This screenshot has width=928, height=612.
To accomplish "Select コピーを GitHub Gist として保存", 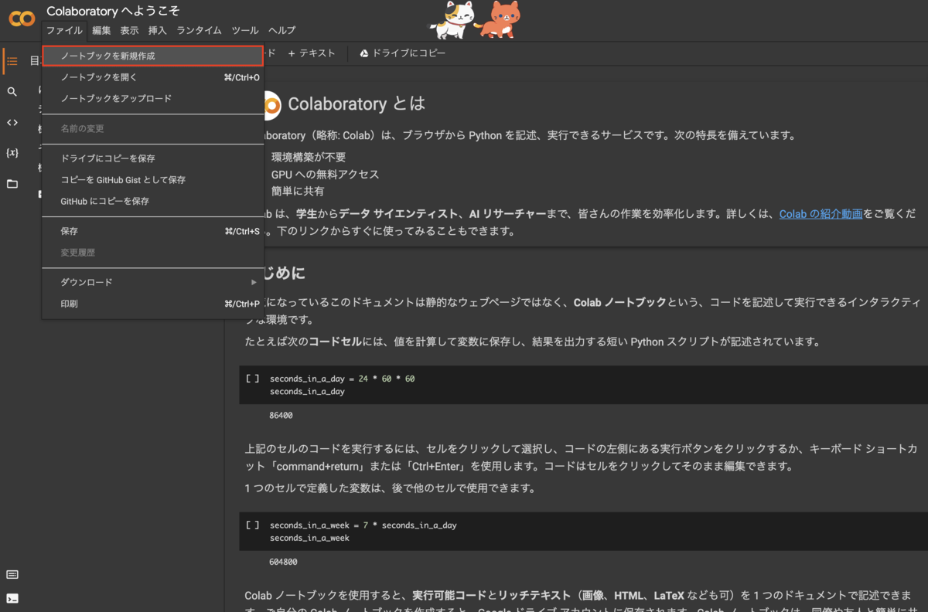I will [153, 180].
